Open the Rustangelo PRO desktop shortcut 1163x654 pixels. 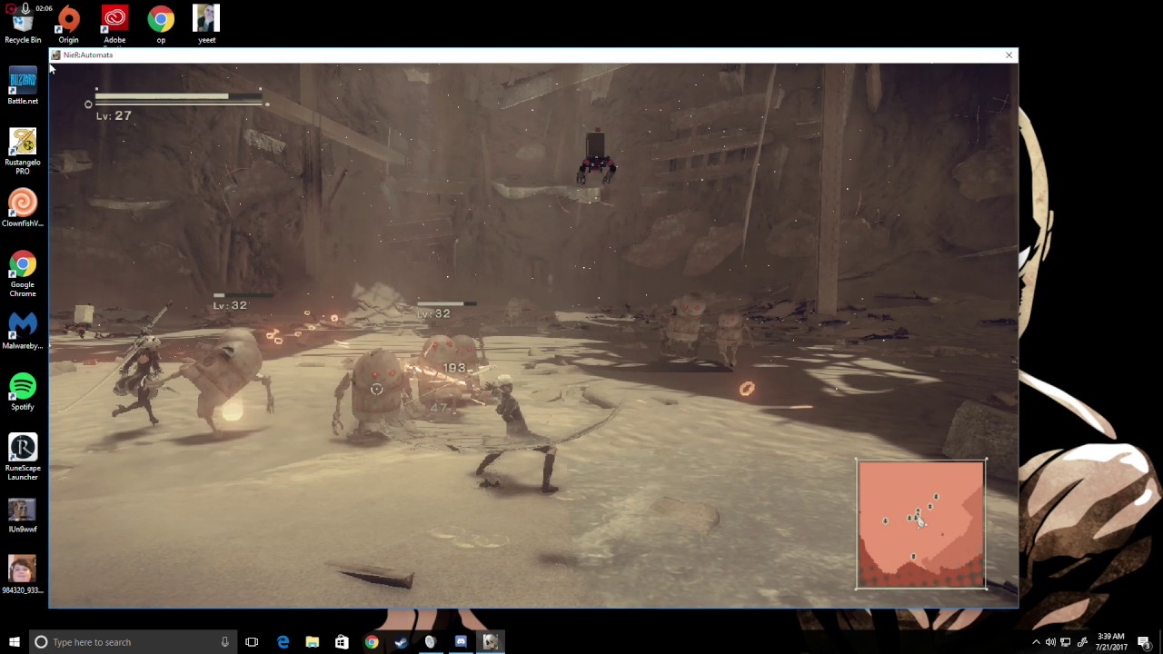[x=23, y=151]
